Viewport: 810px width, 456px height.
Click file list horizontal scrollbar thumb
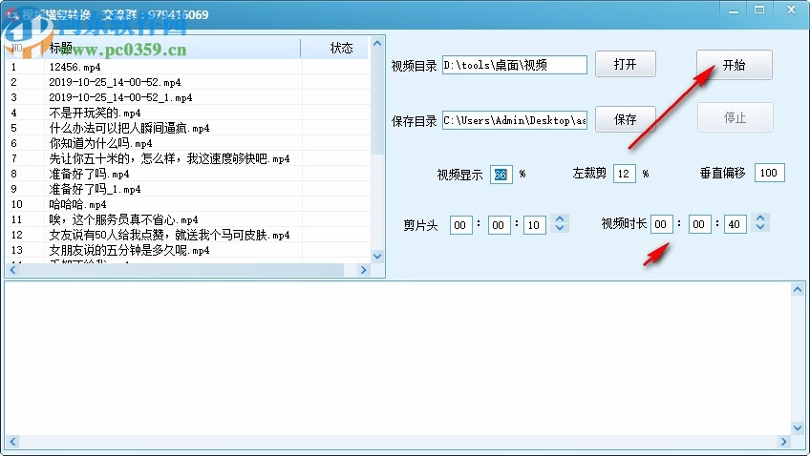point(181,270)
